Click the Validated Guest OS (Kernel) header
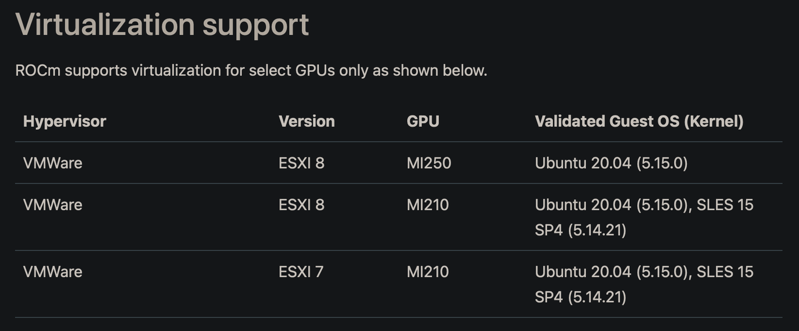799x331 pixels. click(x=639, y=121)
